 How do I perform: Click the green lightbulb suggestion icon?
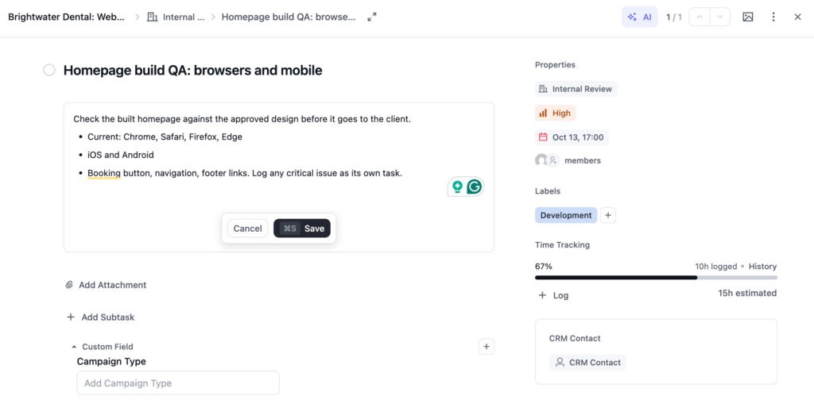tap(457, 187)
